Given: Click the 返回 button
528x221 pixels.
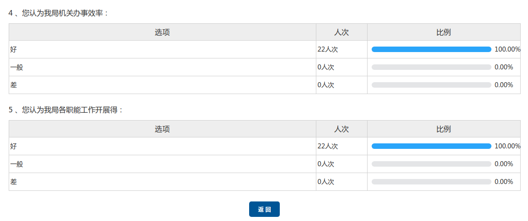Looking at the screenshot, I should point(264,209).
